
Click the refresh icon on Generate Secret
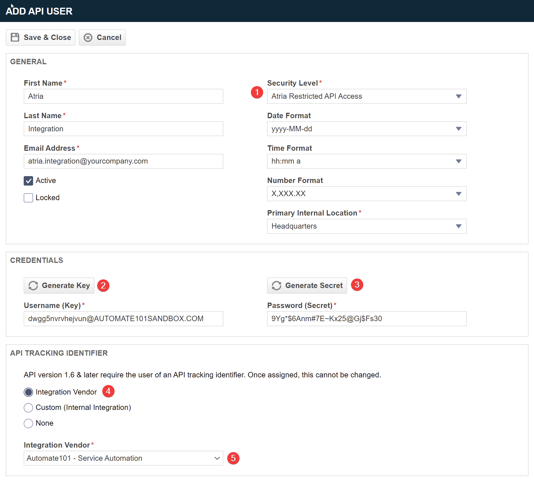(x=276, y=285)
